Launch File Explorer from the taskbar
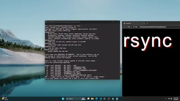This screenshot has height=101, width=180. tap(92, 99)
